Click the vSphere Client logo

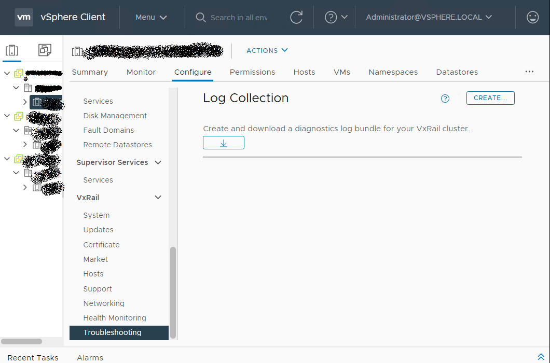pyautogui.click(x=23, y=17)
